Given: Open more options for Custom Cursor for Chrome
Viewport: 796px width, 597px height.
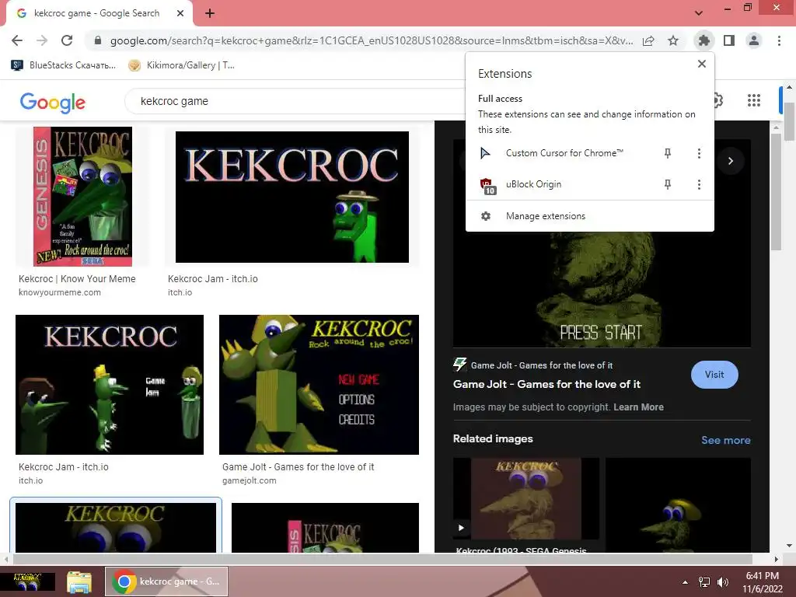Looking at the screenshot, I should pos(699,153).
